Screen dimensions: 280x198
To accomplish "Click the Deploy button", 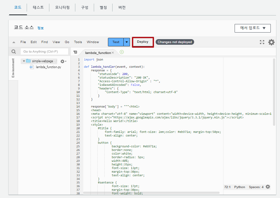I will tap(143, 42).
